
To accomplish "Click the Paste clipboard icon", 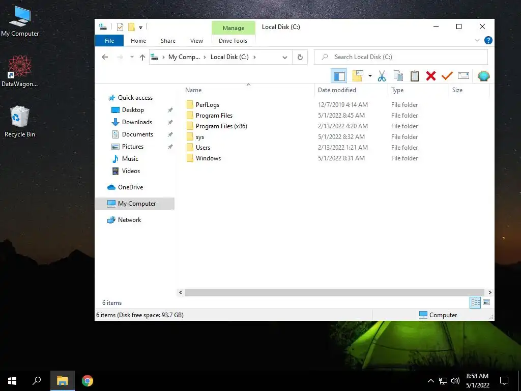I will click(x=414, y=76).
